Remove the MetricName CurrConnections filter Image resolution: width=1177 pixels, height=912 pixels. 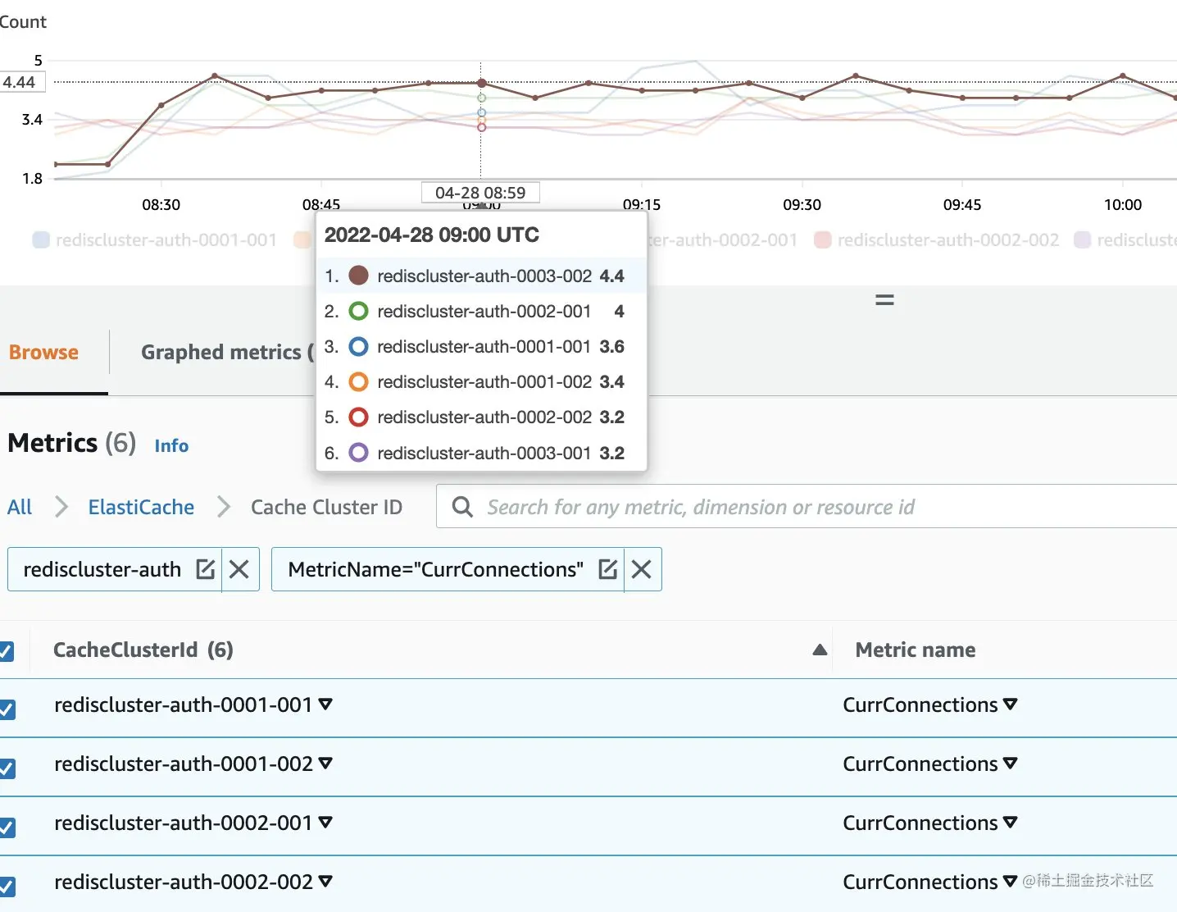click(x=642, y=569)
